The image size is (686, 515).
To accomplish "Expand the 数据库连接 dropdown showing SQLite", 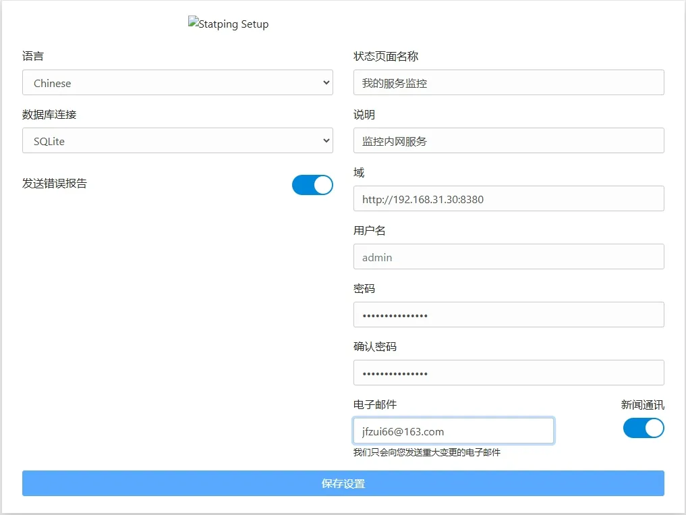I will click(x=177, y=141).
